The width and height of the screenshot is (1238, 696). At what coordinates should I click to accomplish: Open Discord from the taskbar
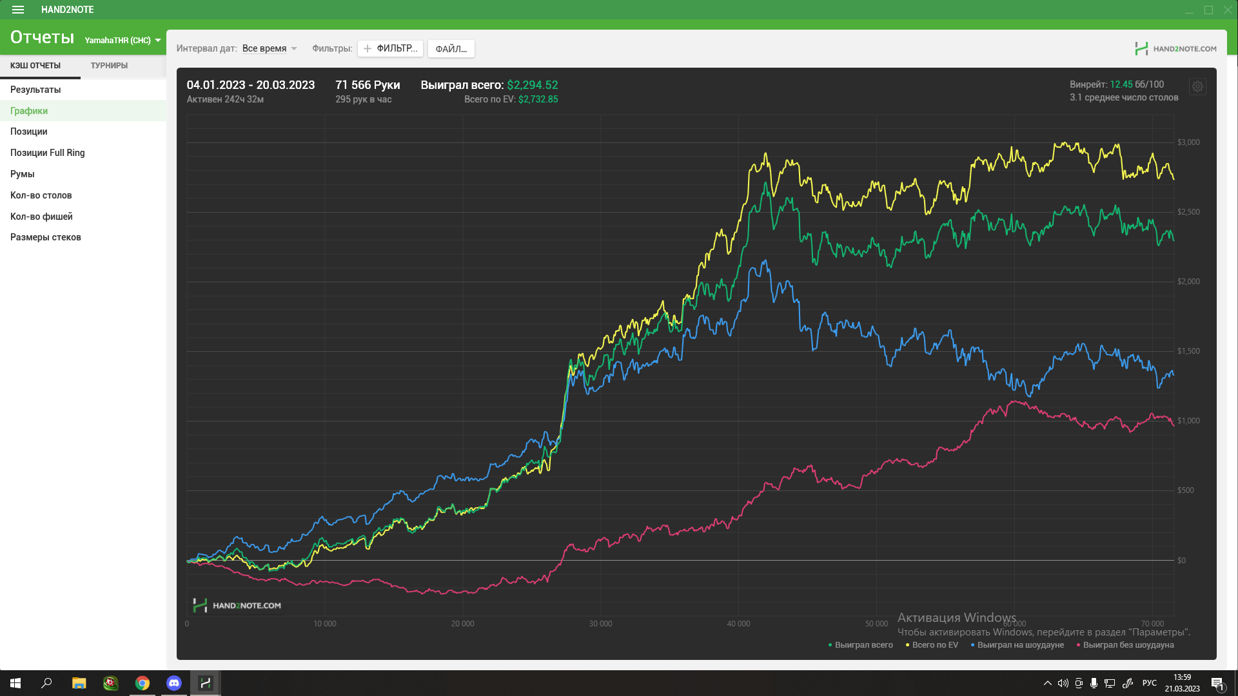click(x=174, y=683)
